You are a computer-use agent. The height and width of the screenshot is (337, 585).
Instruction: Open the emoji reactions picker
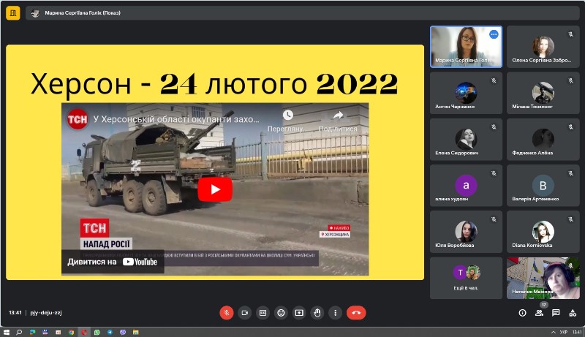281,313
